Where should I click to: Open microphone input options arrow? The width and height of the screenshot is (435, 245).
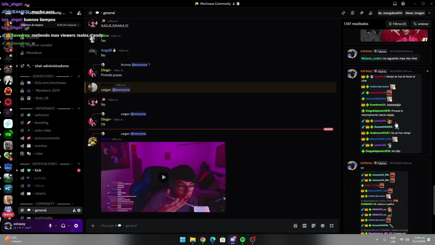click(56, 226)
